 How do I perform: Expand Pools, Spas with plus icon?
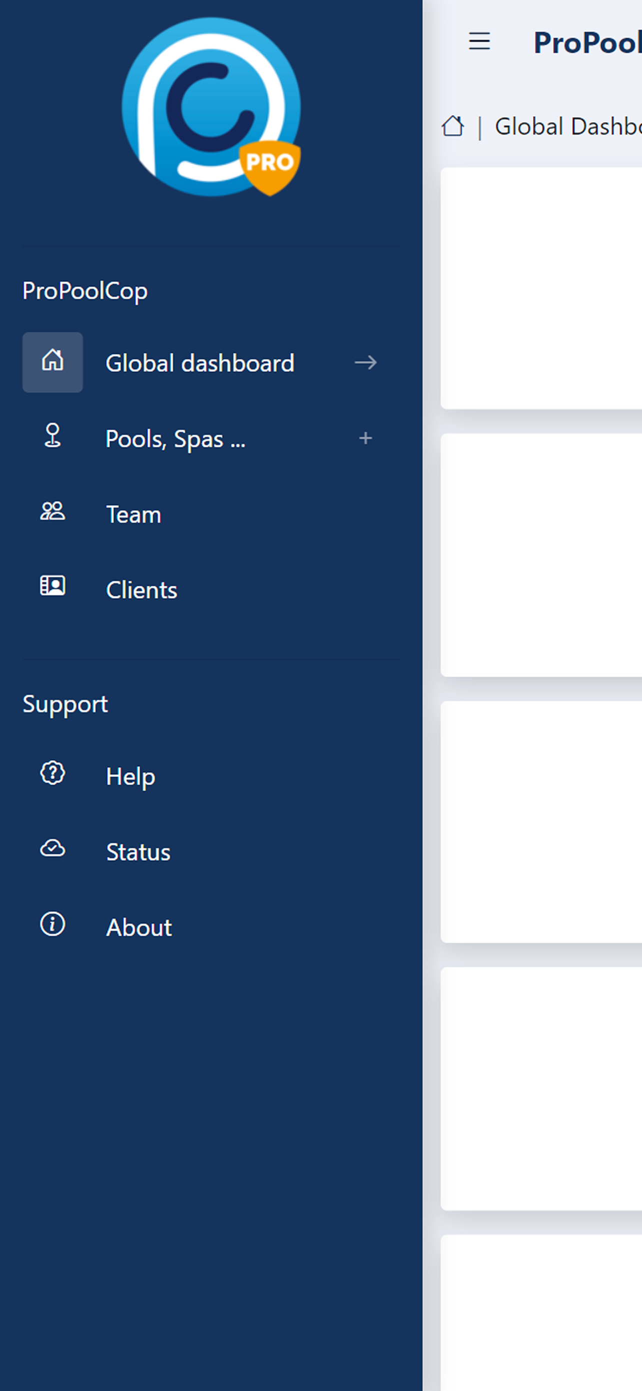click(365, 438)
